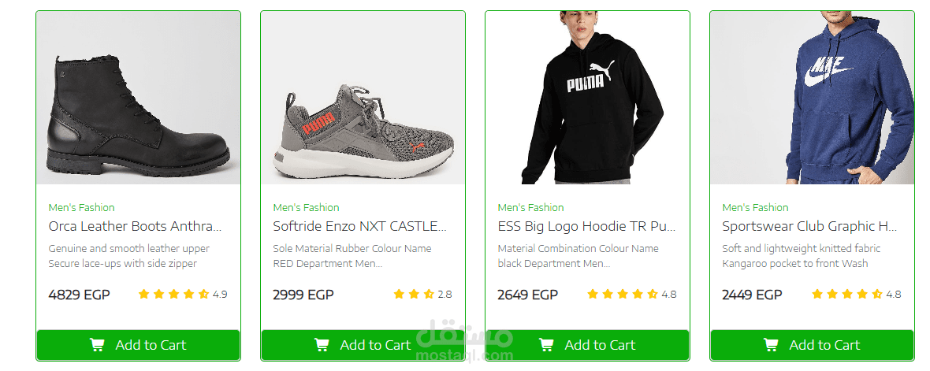Click the black Puma hoodie product image
930x371 pixels.
588,98
